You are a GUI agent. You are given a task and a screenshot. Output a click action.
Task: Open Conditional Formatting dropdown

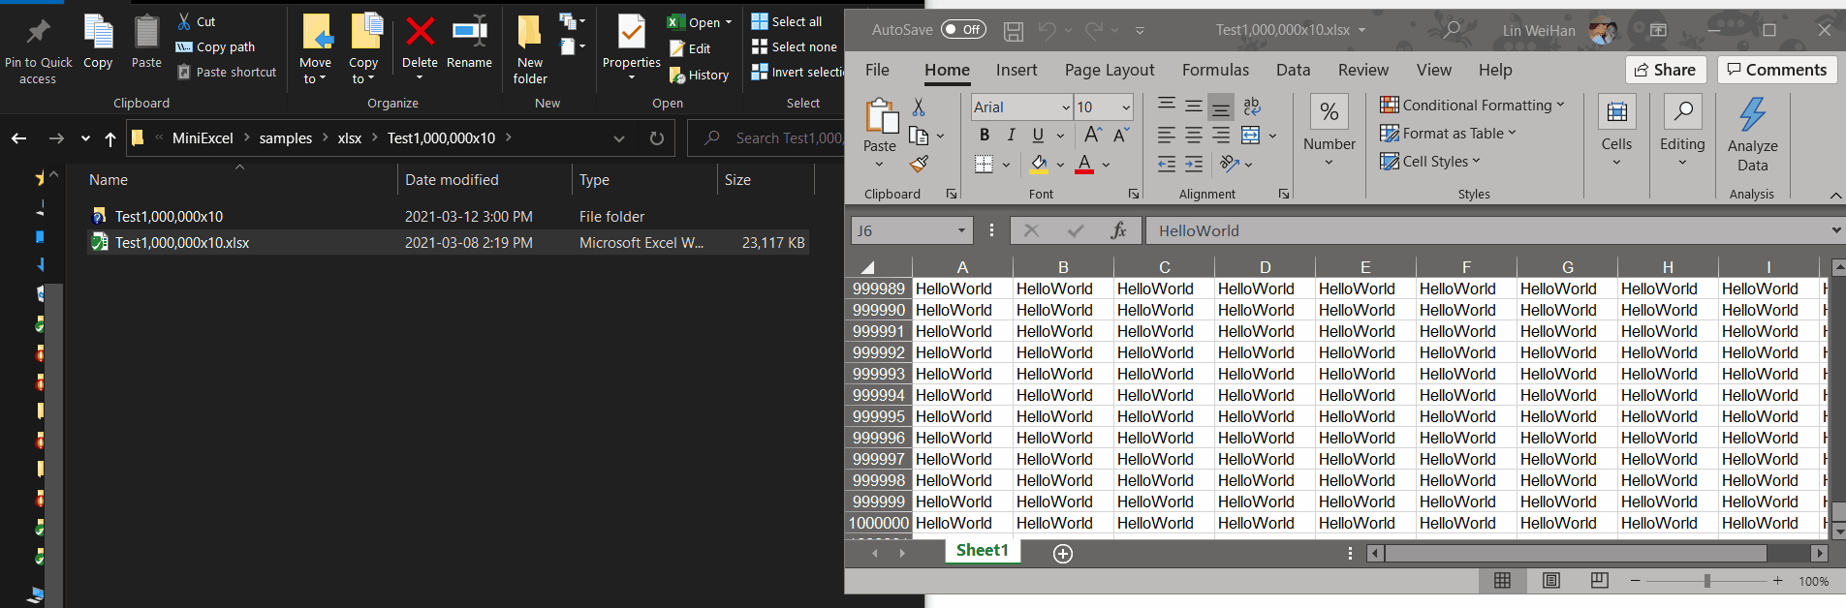pyautogui.click(x=1472, y=105)
